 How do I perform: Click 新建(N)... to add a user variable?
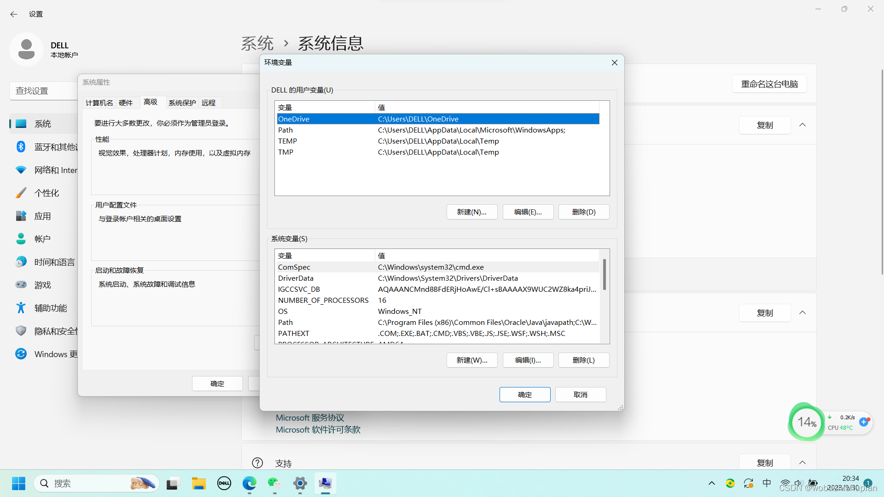coord(471,212)
